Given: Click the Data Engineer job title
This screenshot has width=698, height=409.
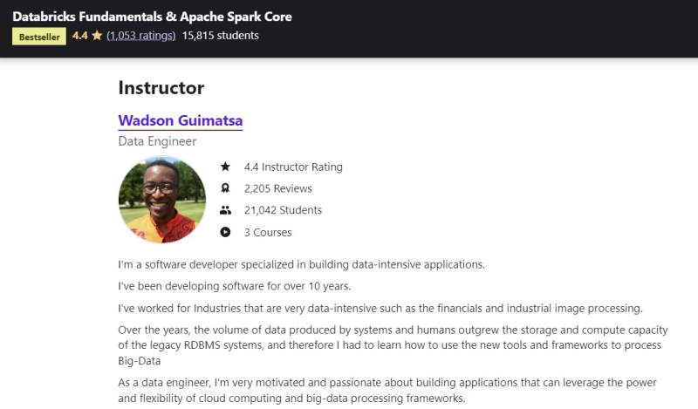Looking at the screenshot, I should point(157,141).
